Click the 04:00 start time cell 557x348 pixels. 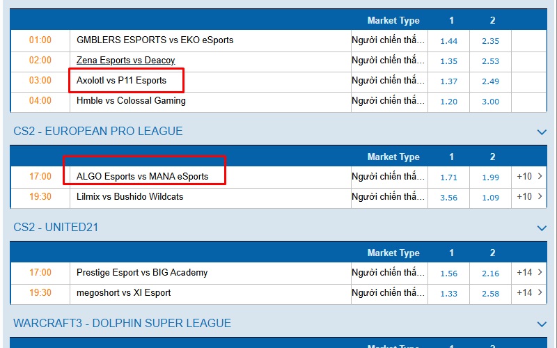pos(40,101)
